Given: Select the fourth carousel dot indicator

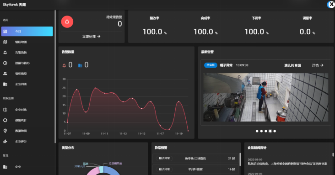Looking at the screenshot, I should point(270,131).
